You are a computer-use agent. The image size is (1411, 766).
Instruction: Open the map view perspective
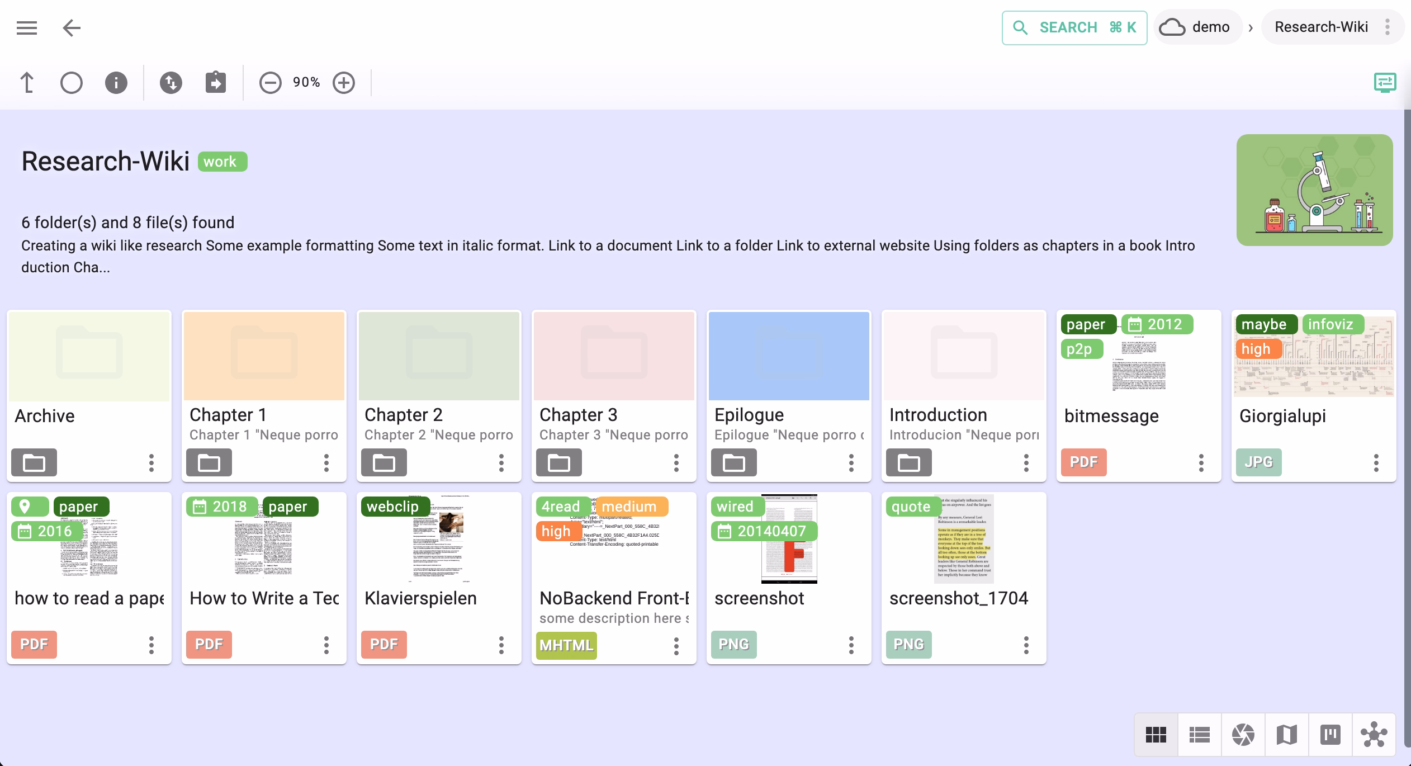[1286, 734]
